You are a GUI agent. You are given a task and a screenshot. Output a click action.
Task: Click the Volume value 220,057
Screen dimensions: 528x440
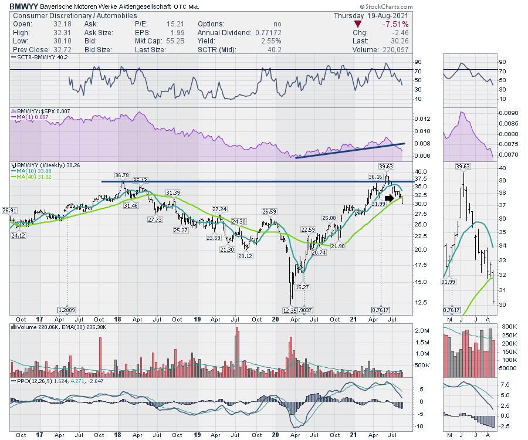pyautogui.click(x=395, y=50)
